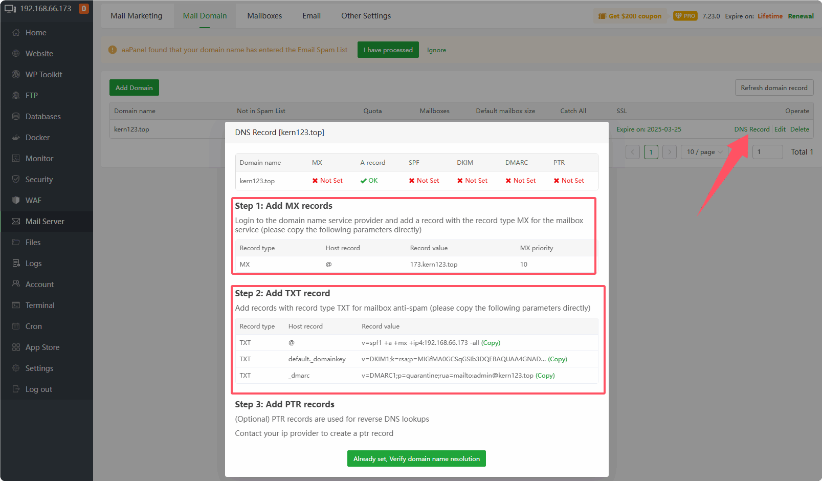
Task: Copy the DMARC TXT record value
Action: (x=545, y=376)
